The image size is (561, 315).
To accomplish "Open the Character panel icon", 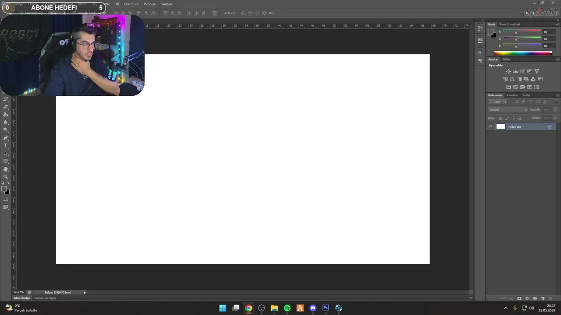I will pos(480,52).
